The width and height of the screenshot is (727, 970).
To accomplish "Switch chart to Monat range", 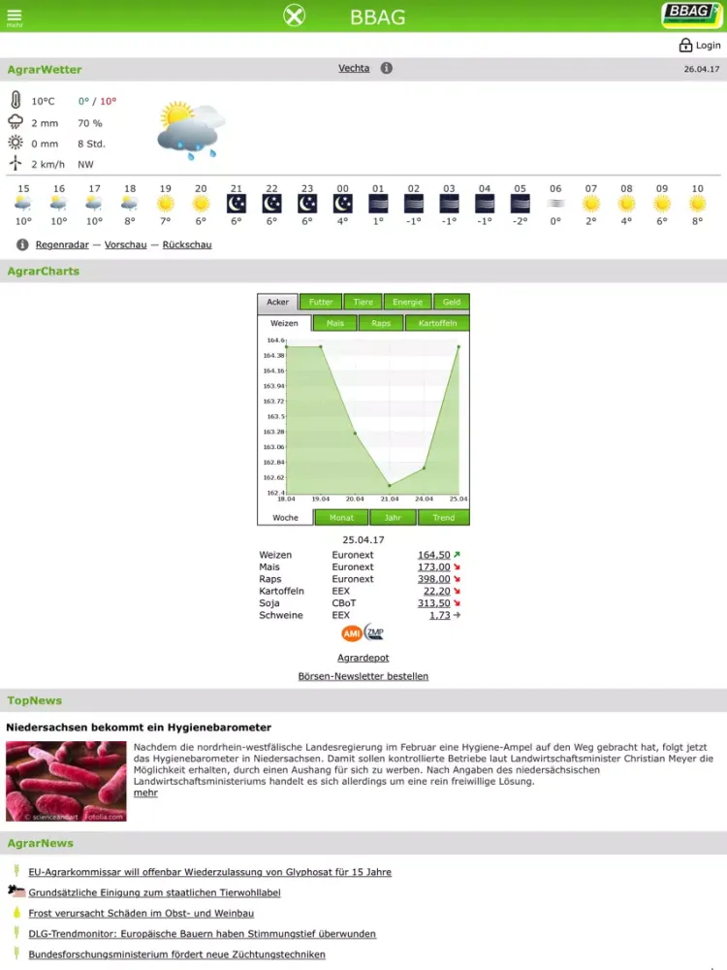I will pyautogui.click(x=341, y=517).
